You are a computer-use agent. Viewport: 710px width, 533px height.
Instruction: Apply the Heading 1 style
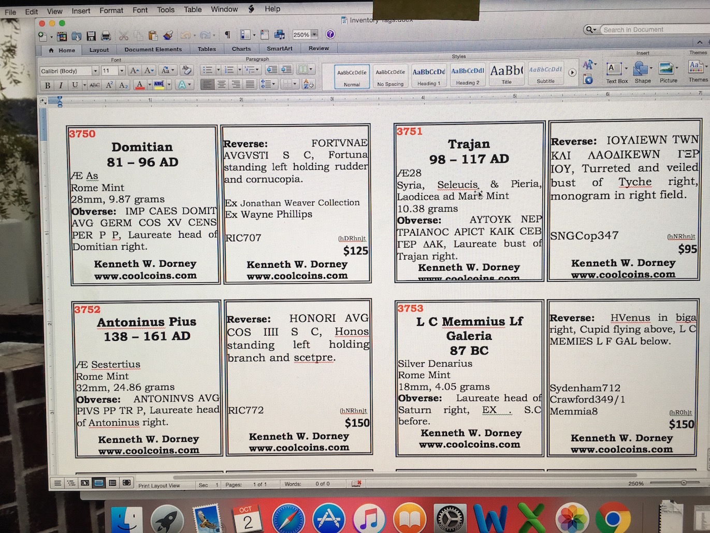coord(428,76)
